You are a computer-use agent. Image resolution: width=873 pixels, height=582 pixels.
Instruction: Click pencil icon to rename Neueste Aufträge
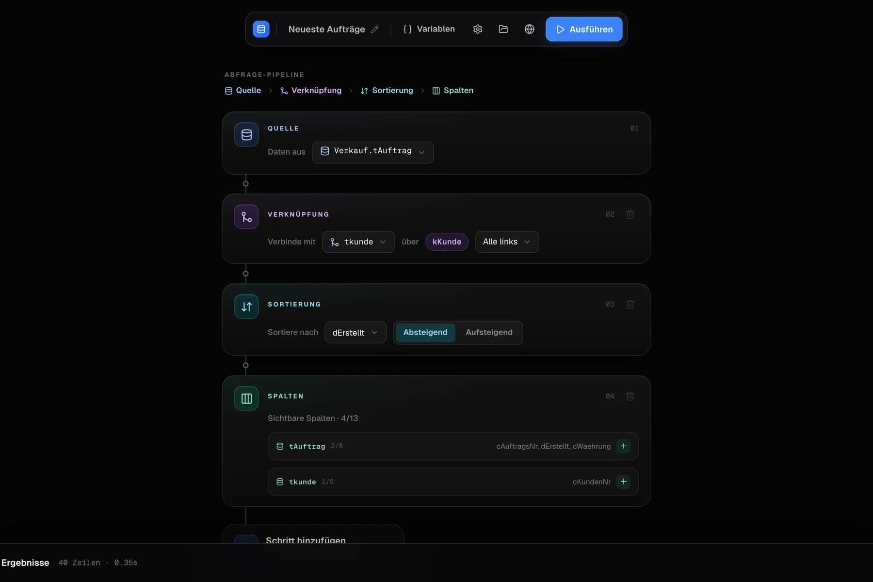click(x=375, y=30)
